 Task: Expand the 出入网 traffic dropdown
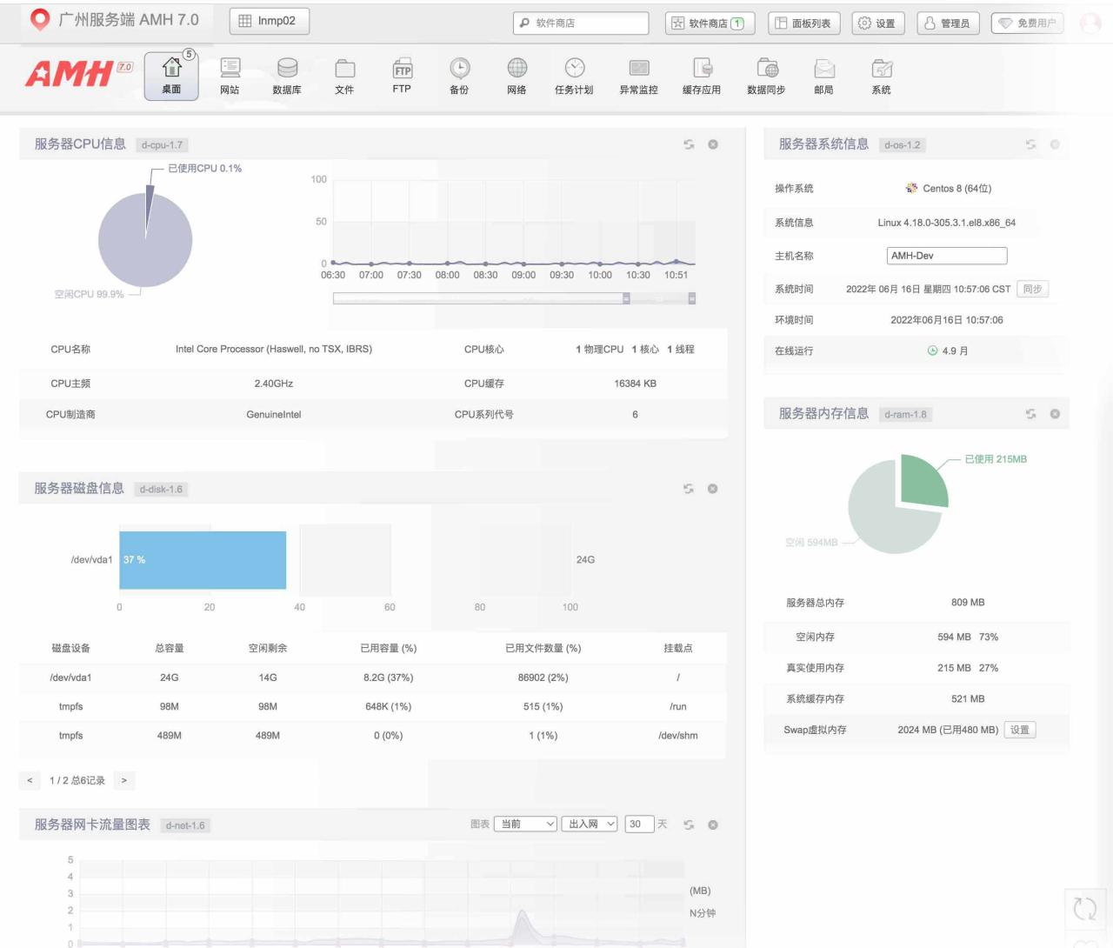[x=590, y=824]
